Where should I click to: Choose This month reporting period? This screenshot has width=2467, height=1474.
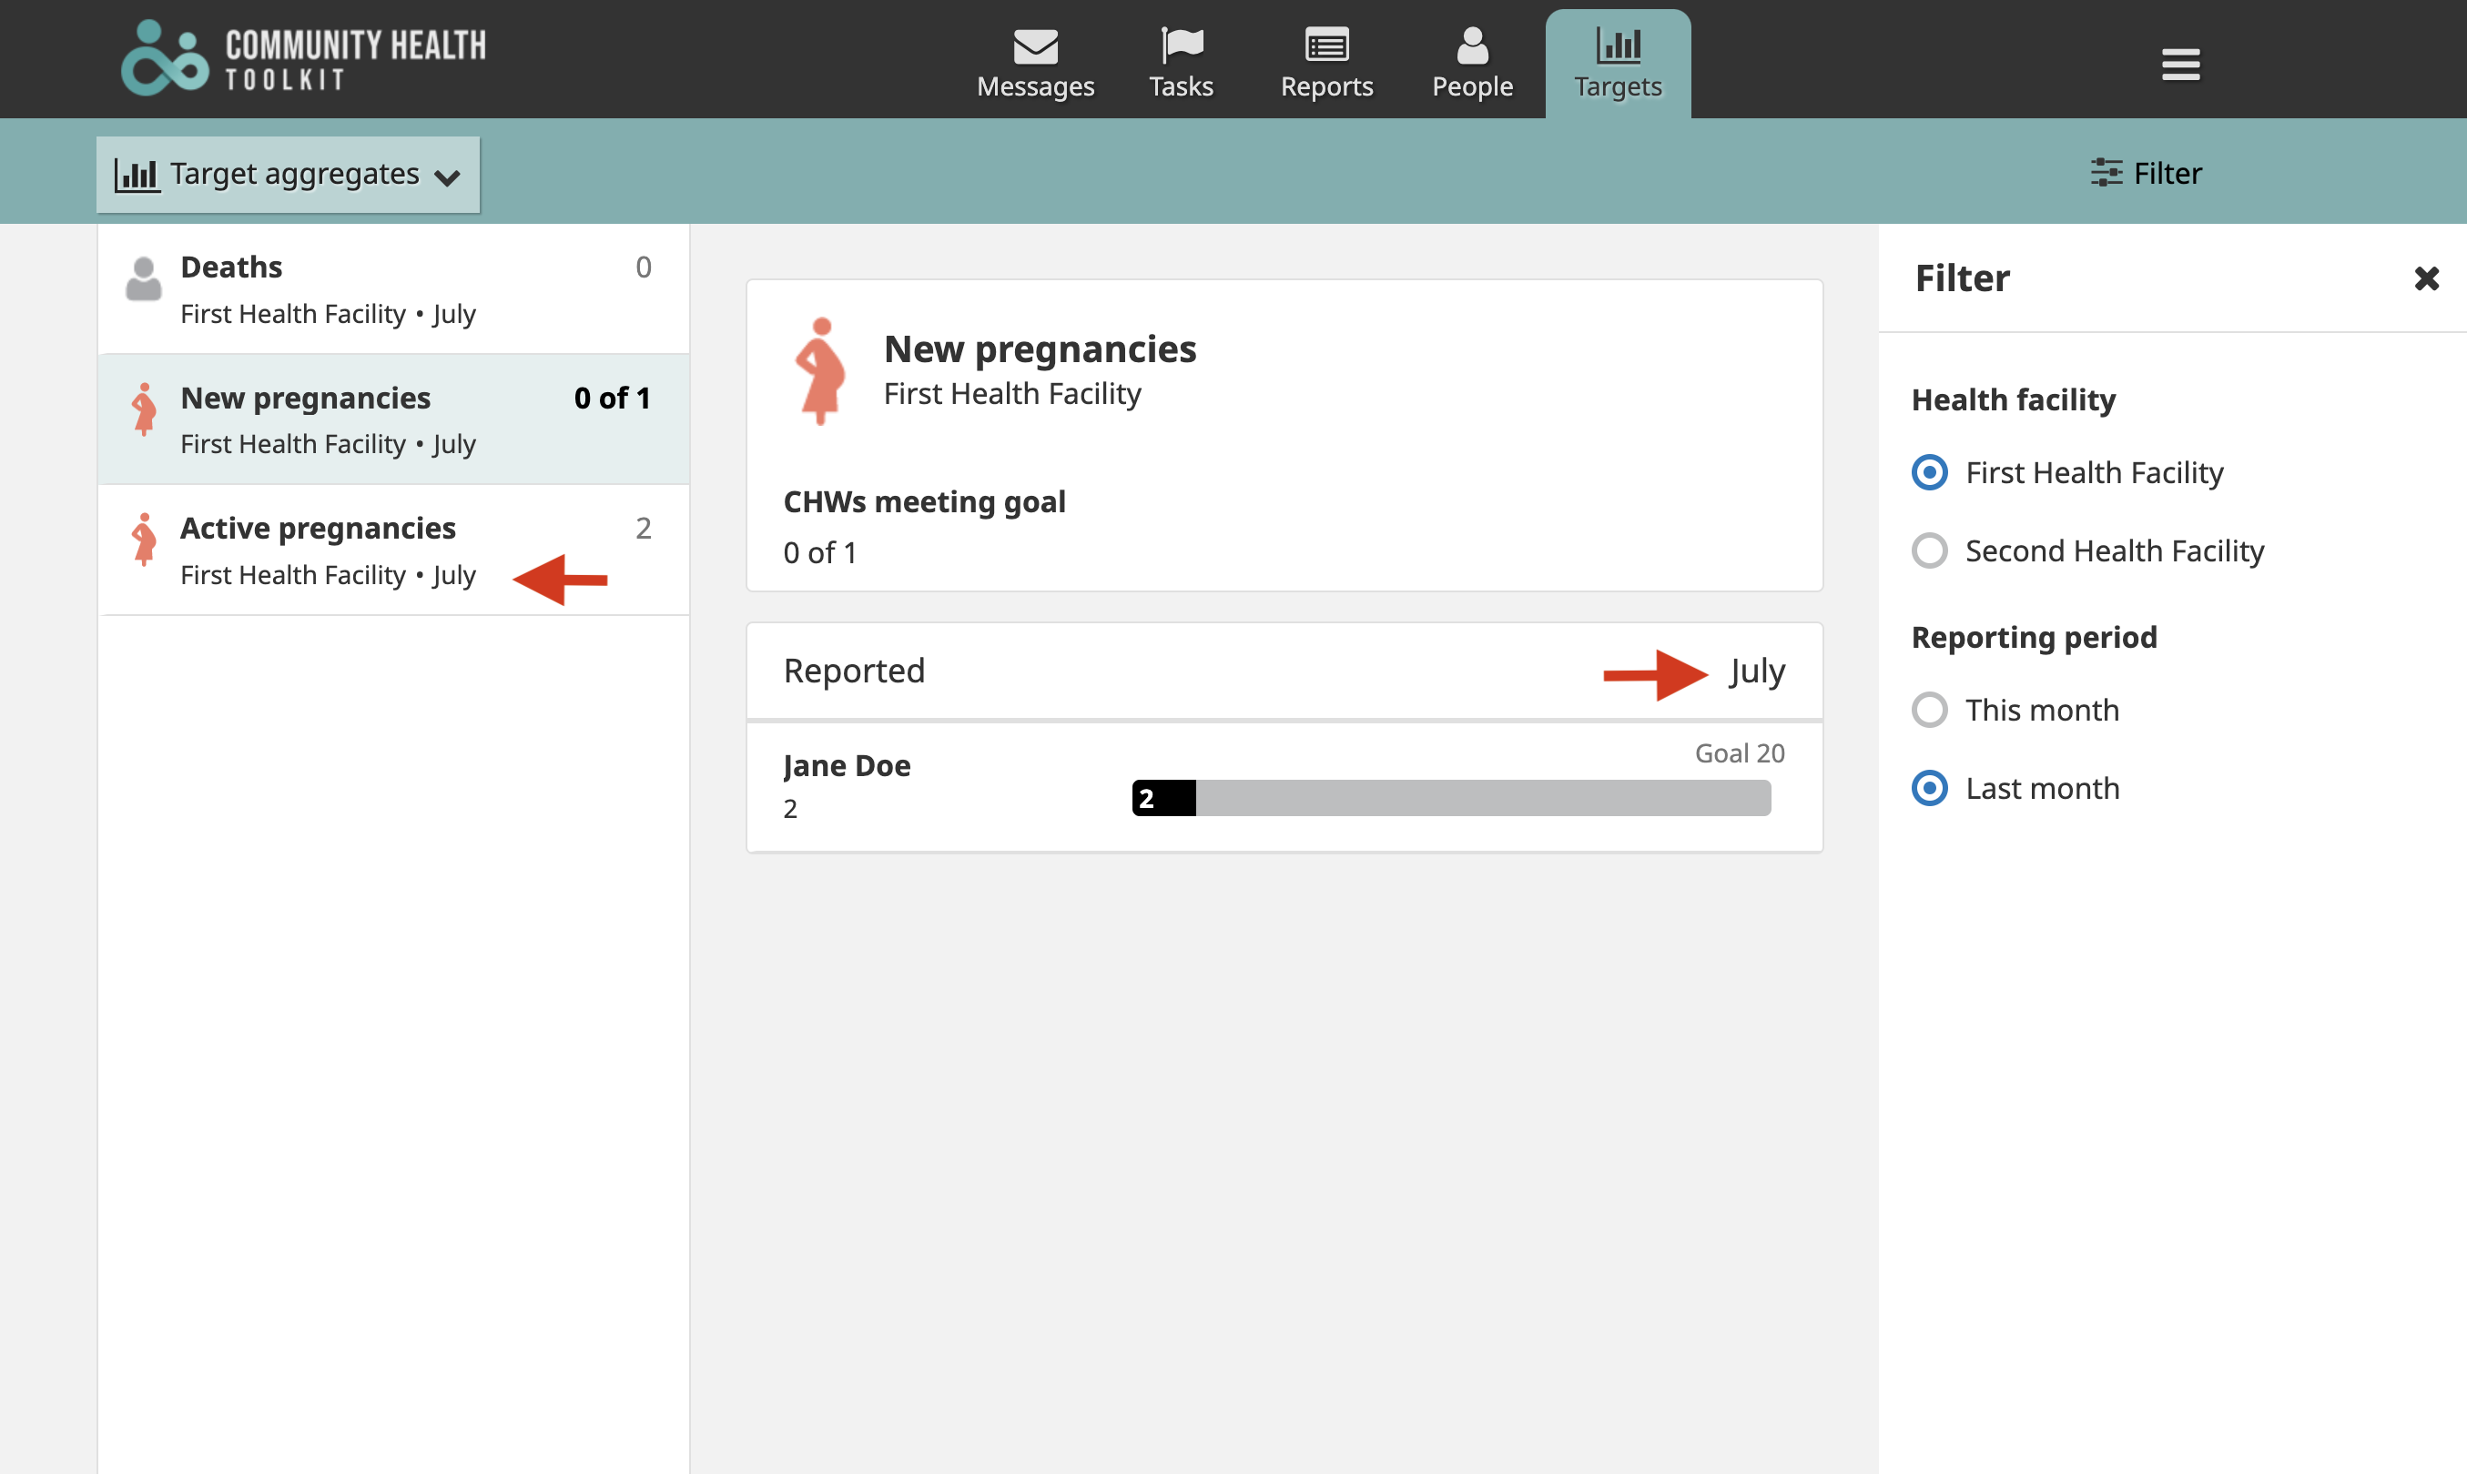1930,709
